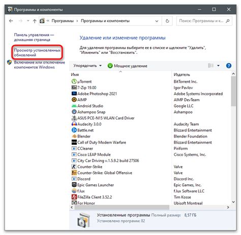Open Включение или отключение компонентов Windows link

tap(39, 65)
